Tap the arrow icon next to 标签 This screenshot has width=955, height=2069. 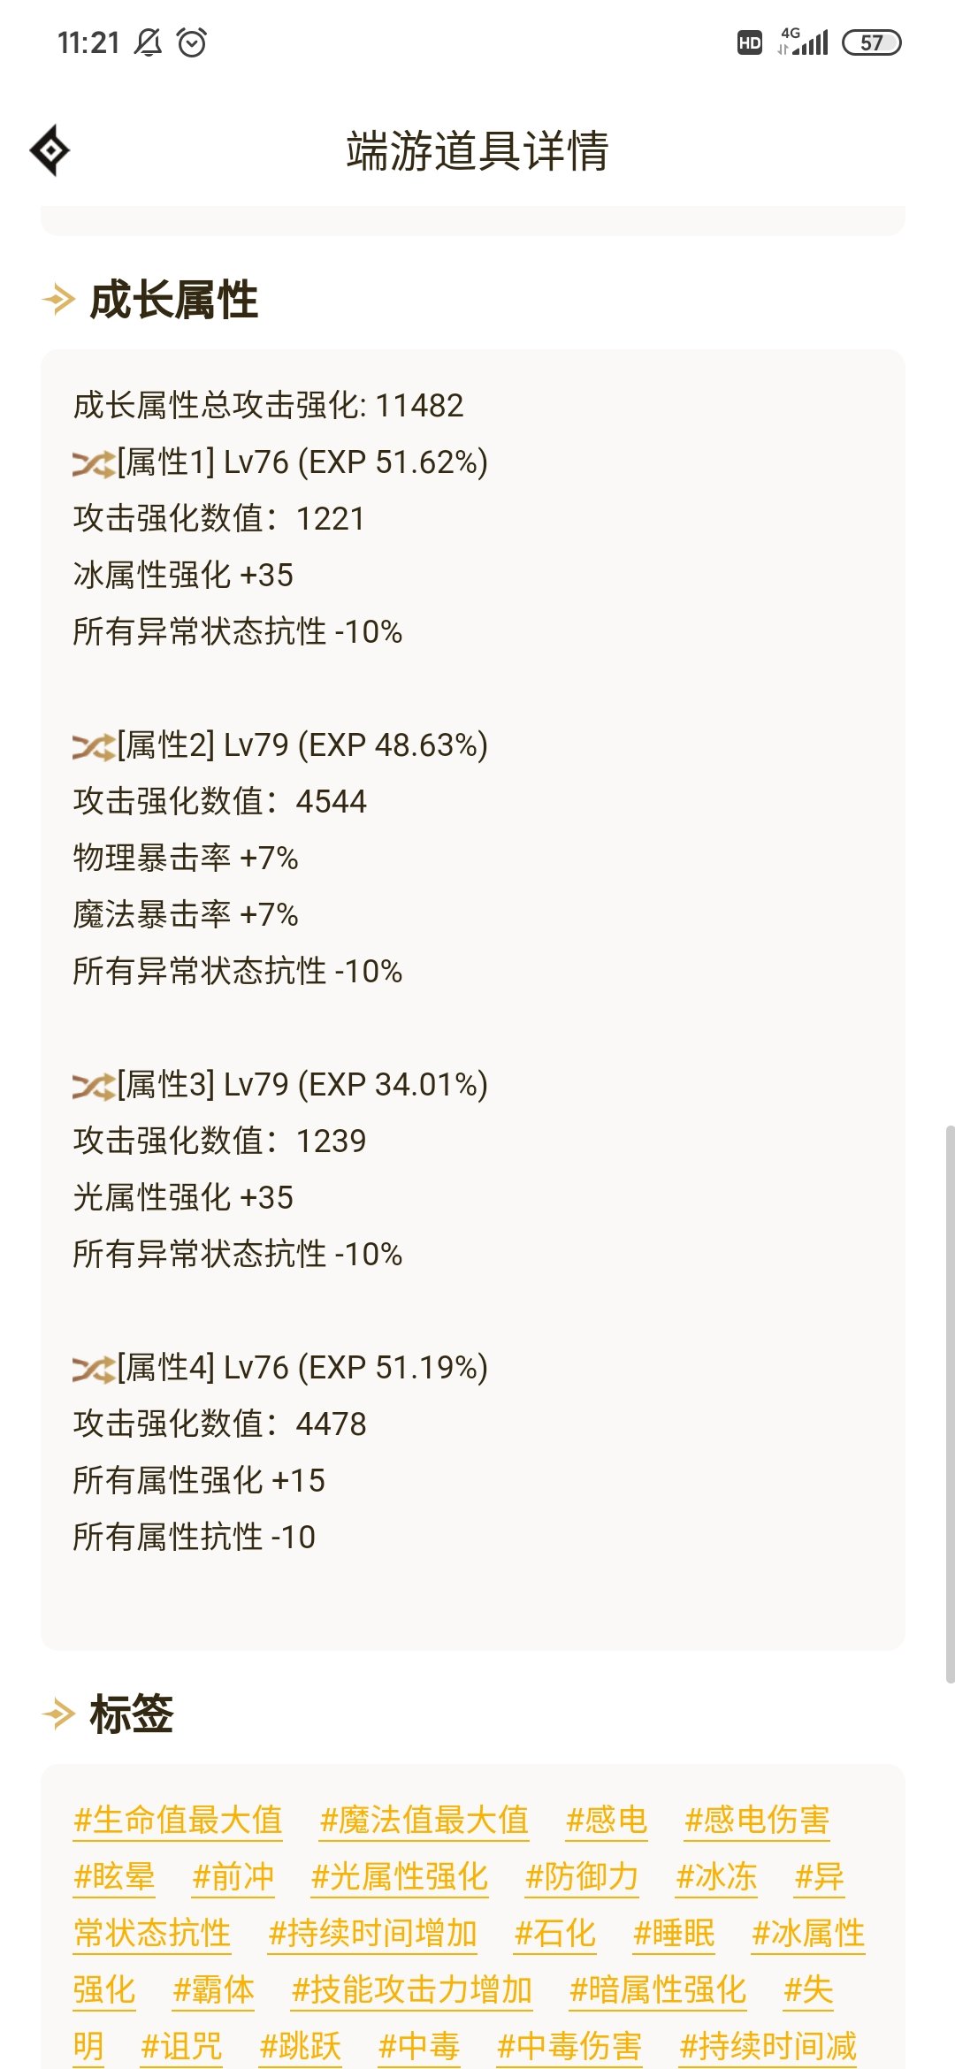(59, 1714)
